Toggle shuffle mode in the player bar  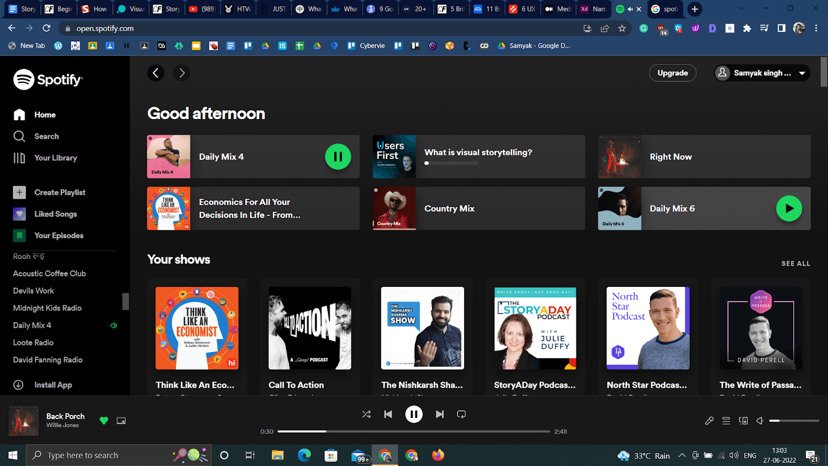366,414
